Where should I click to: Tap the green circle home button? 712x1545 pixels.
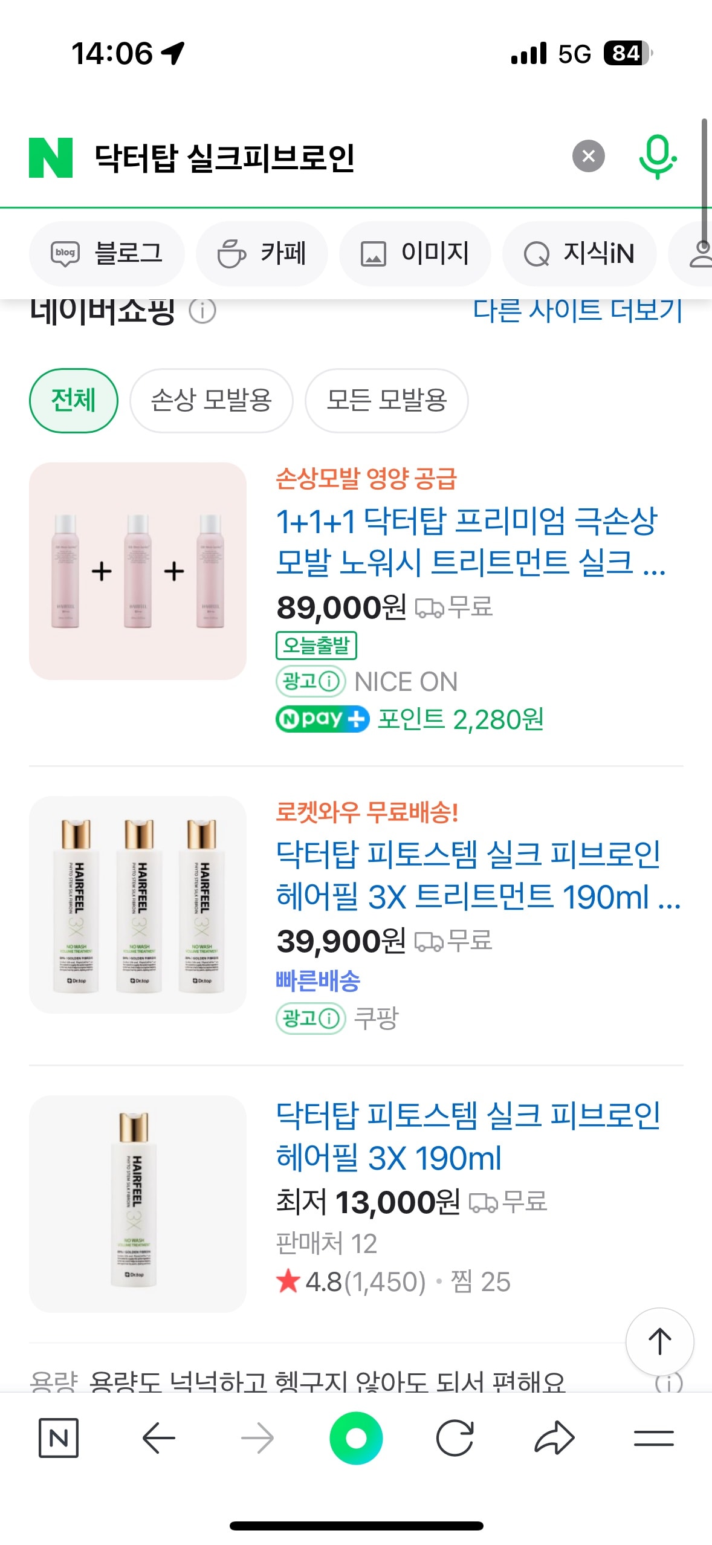[x=356, y=1437]
